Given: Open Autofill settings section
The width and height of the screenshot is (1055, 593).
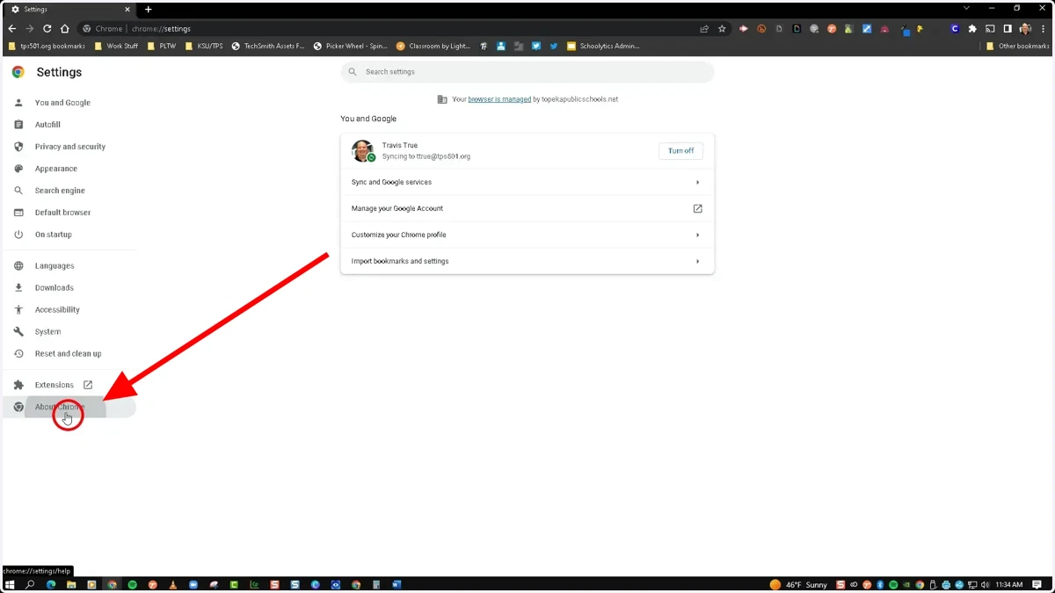Looking at the screenshot, I should 47,125.
